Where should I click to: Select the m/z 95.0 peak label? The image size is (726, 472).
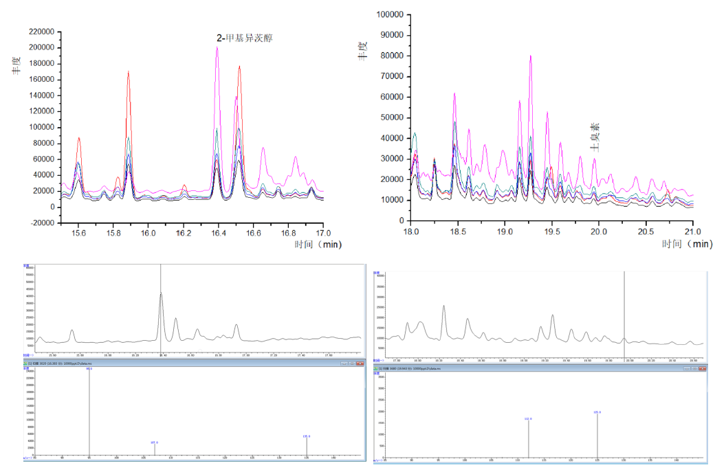tap(89, 369)
